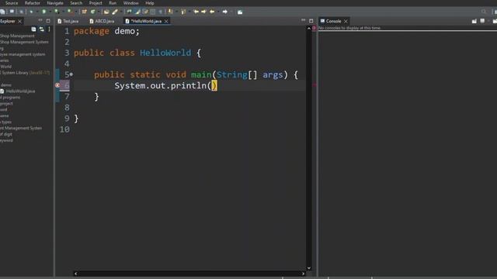Select the Shop Management System project

[x=24, y=42]
